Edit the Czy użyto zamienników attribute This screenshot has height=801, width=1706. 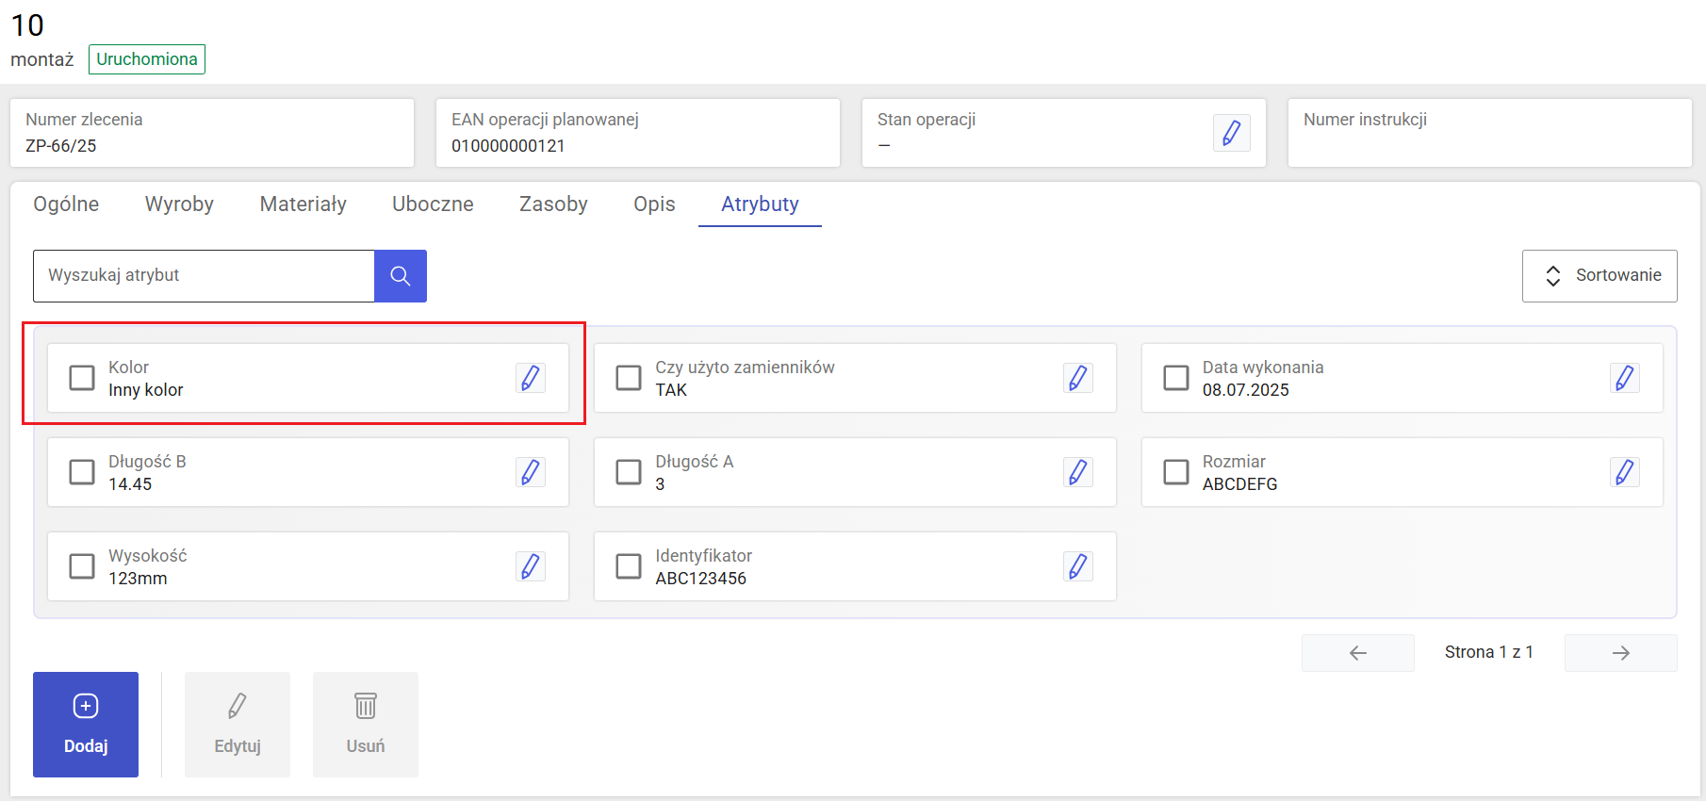coord(1077,378)
